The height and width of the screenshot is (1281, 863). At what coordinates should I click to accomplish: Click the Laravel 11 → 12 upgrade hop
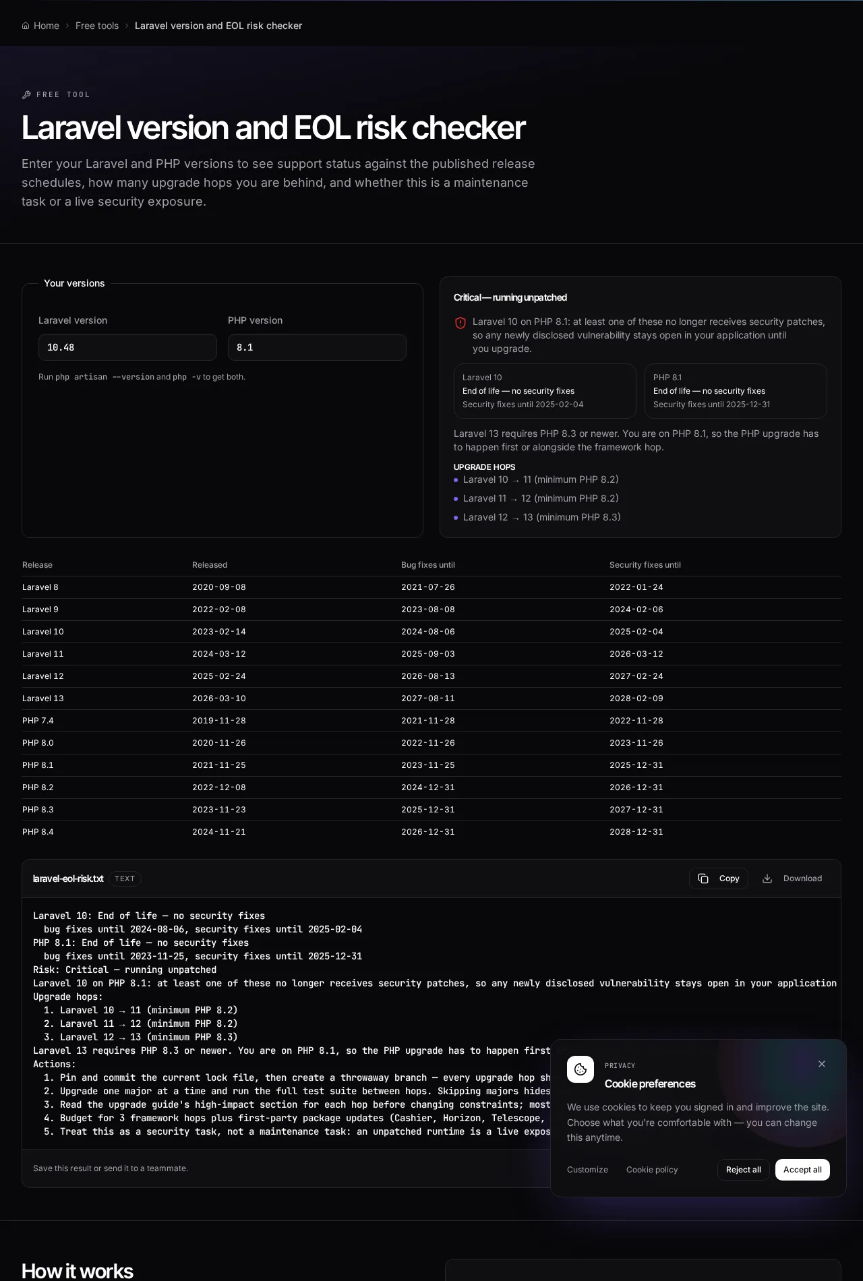coord(541,498)
